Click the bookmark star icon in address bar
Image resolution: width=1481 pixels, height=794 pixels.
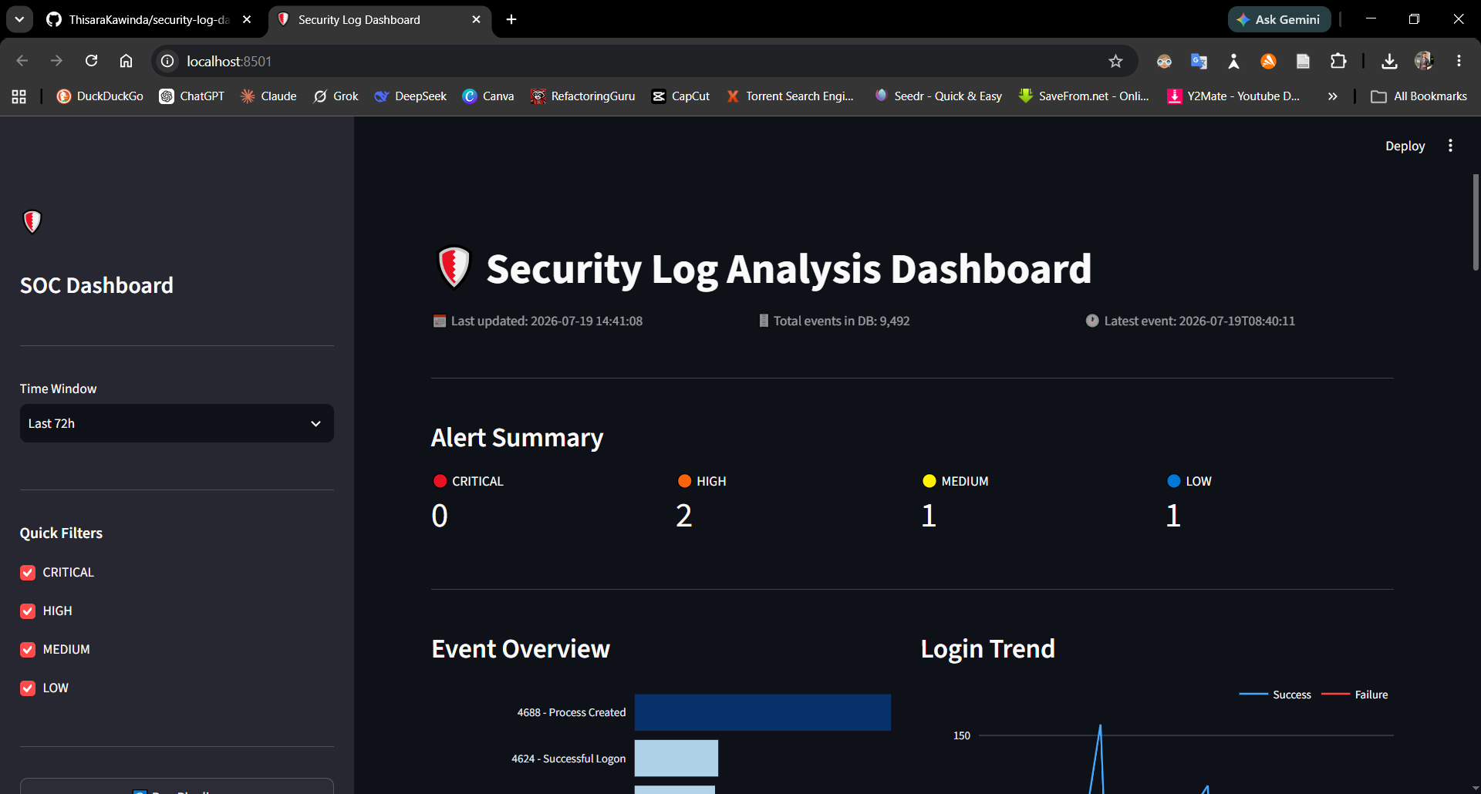point(1115,61)
